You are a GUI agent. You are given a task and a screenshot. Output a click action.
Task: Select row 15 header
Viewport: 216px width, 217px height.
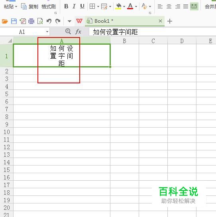(6, 170)
